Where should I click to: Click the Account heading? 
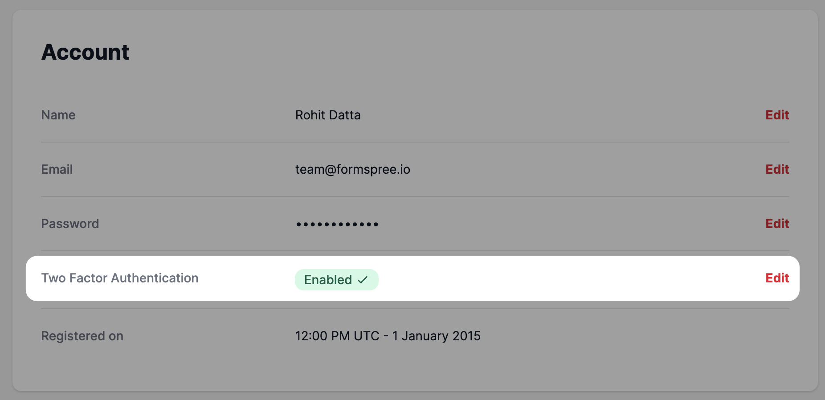tap(85, 52)
